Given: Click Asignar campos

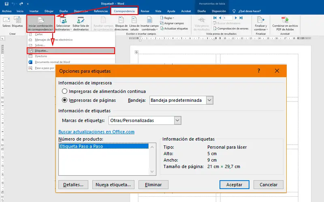Looking at the screenshot, I should (x=172, y=23).
